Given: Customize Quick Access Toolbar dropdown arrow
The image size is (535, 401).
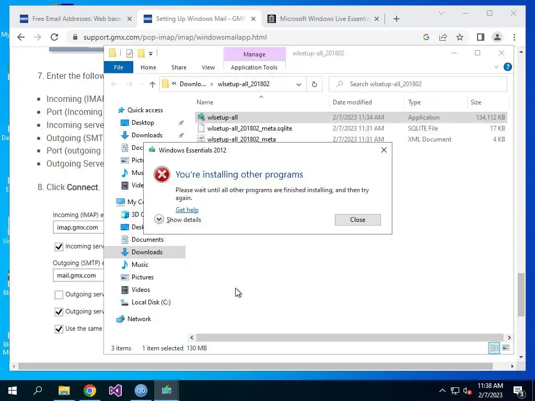Looking at the screenshot, I should [150, 54].
